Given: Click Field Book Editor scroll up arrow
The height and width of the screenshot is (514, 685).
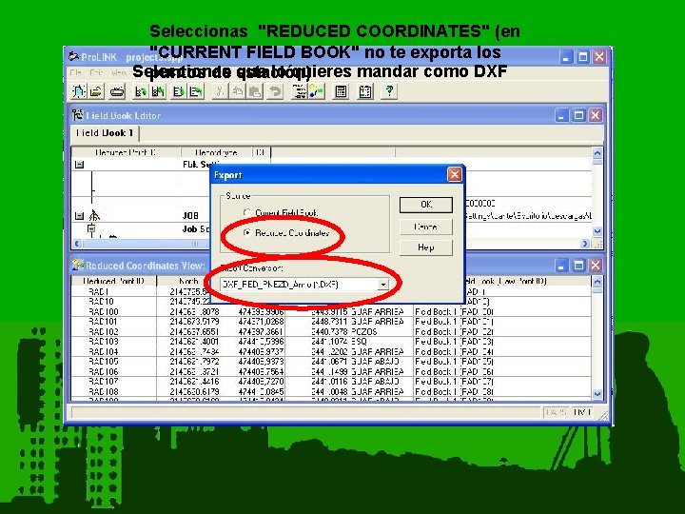Looking at the screenshot, I should 597,153.
